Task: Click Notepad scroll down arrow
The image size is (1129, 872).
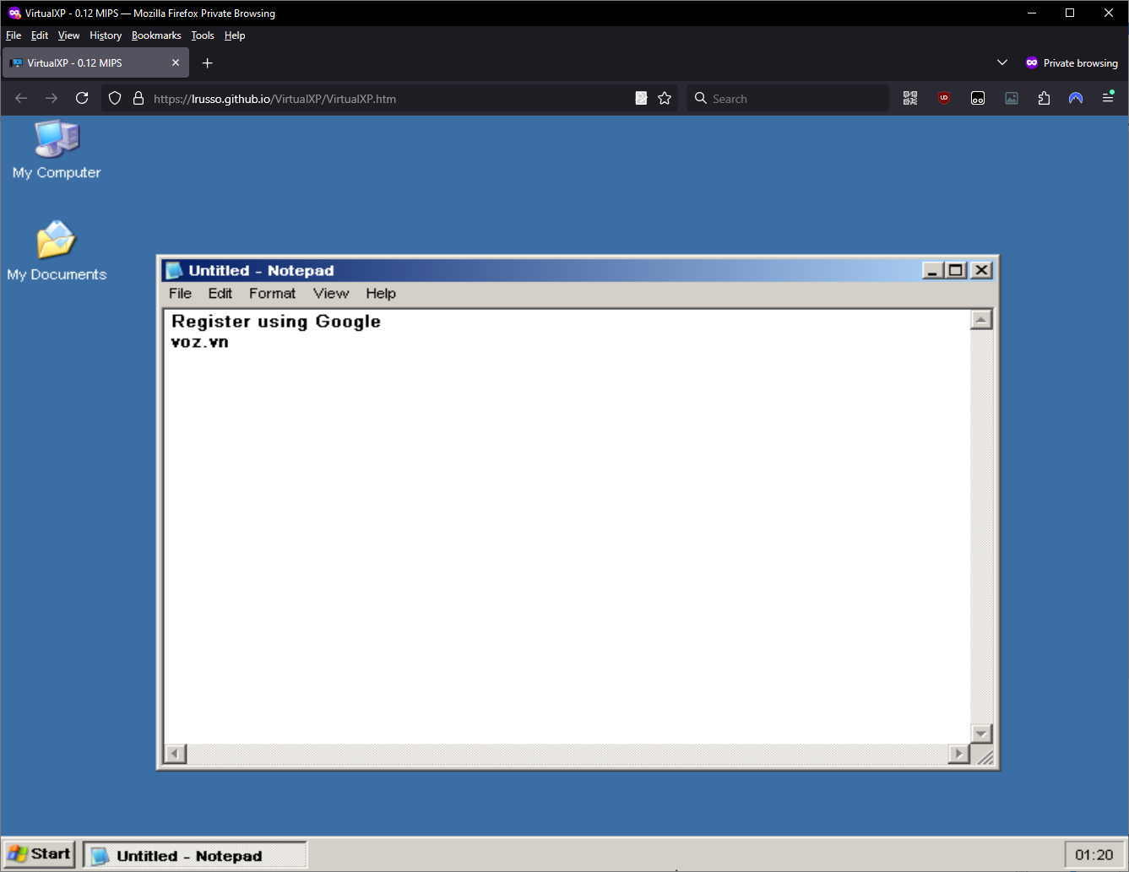Action: pyautogui.click(x=981, y=734)
